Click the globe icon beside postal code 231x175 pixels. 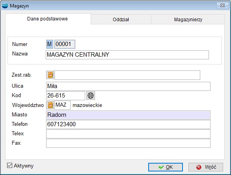tap(91, 96)
